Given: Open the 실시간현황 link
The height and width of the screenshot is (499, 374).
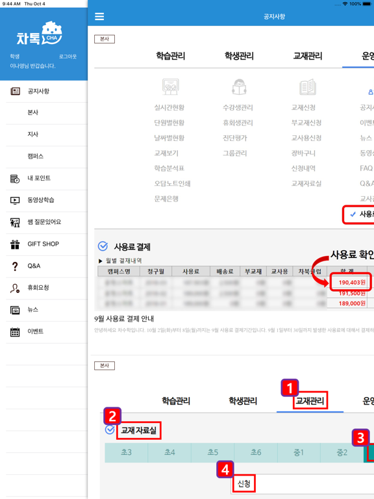Looking at the screenshot, I should coord(169,108).
